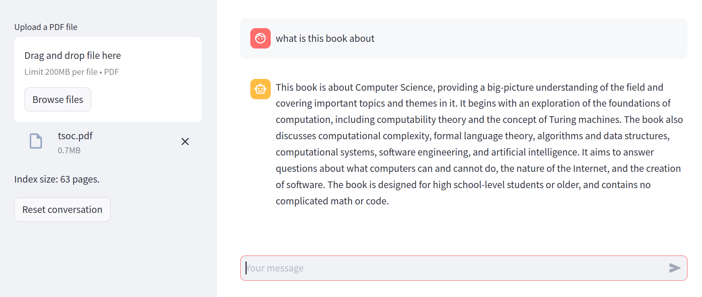702x297 pixels.
Task: Click the 0.7MB file size label
Action: click(69, 150)
